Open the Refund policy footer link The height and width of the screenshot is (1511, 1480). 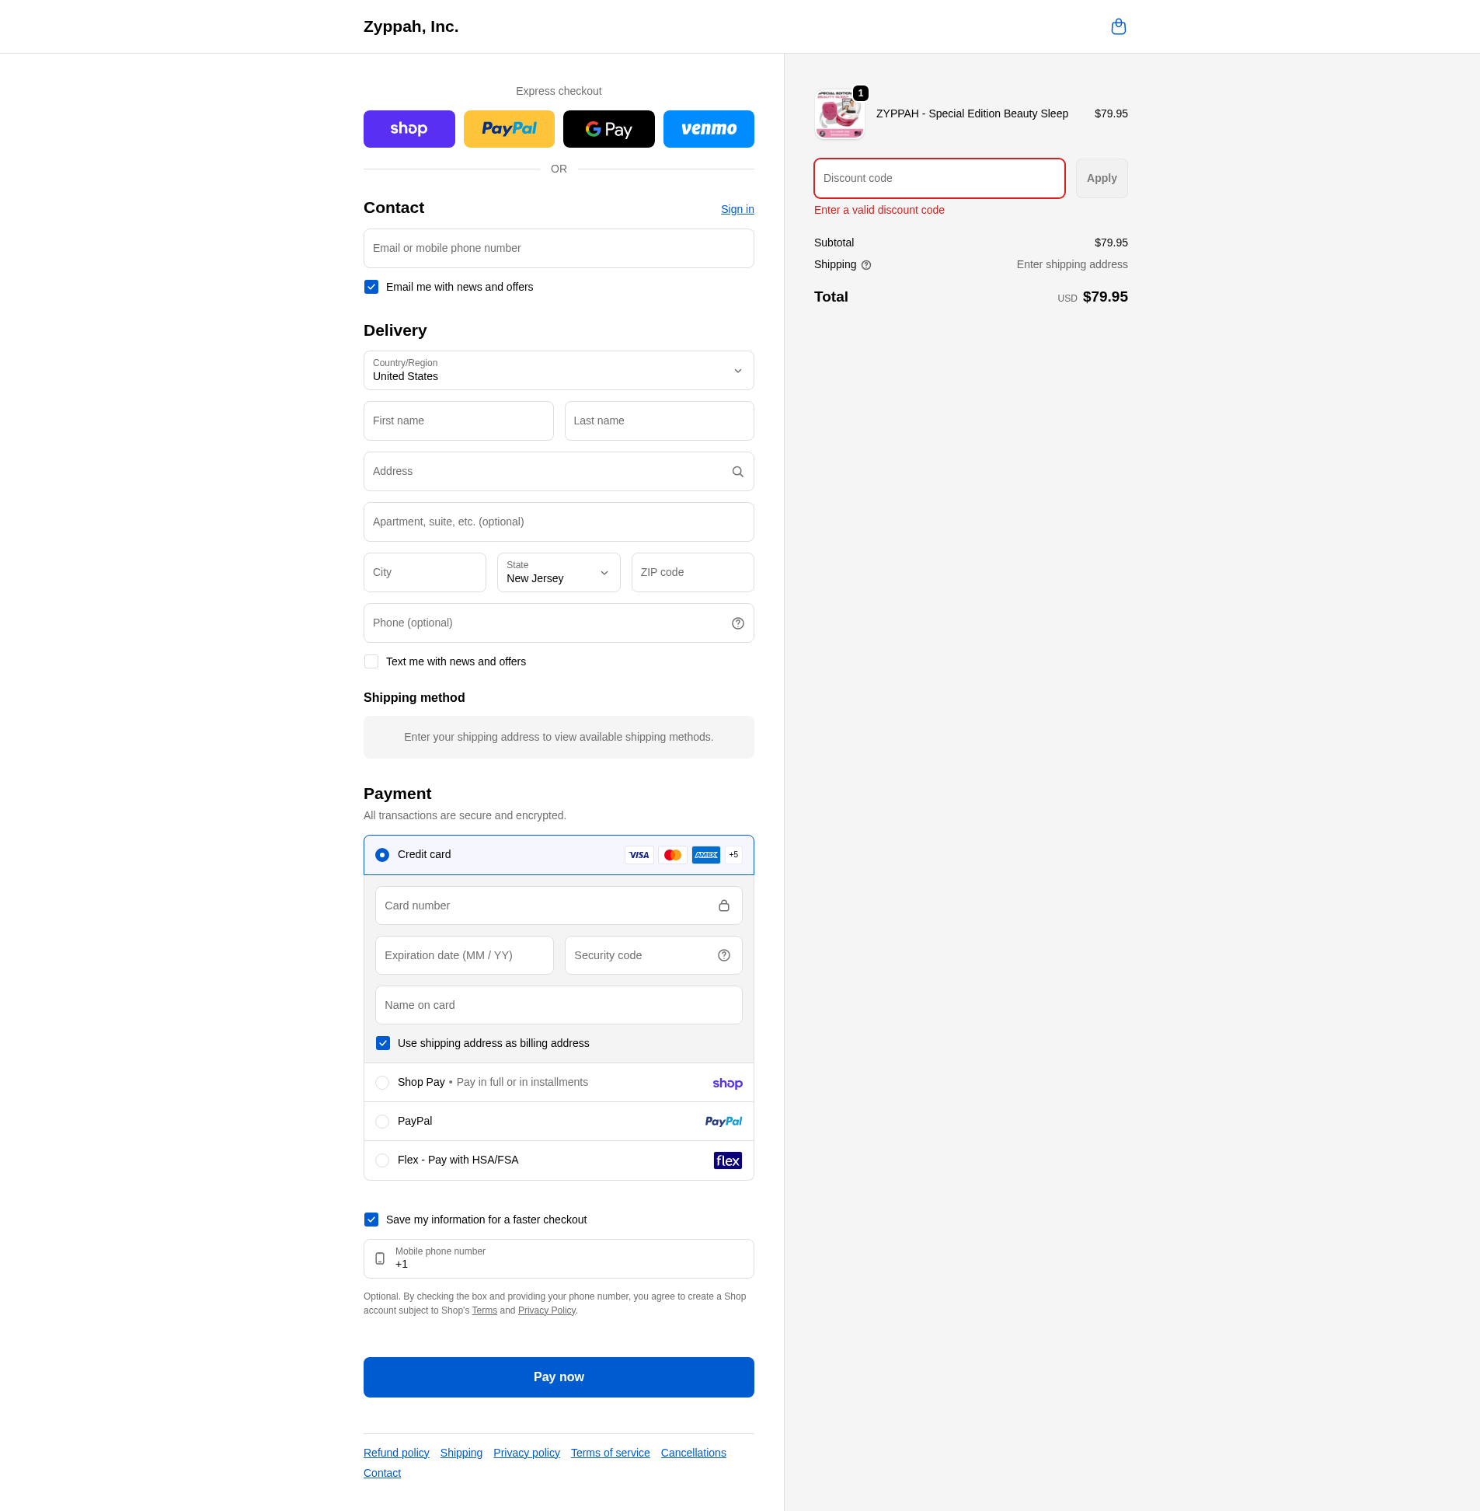click(x=395, y=1453)
